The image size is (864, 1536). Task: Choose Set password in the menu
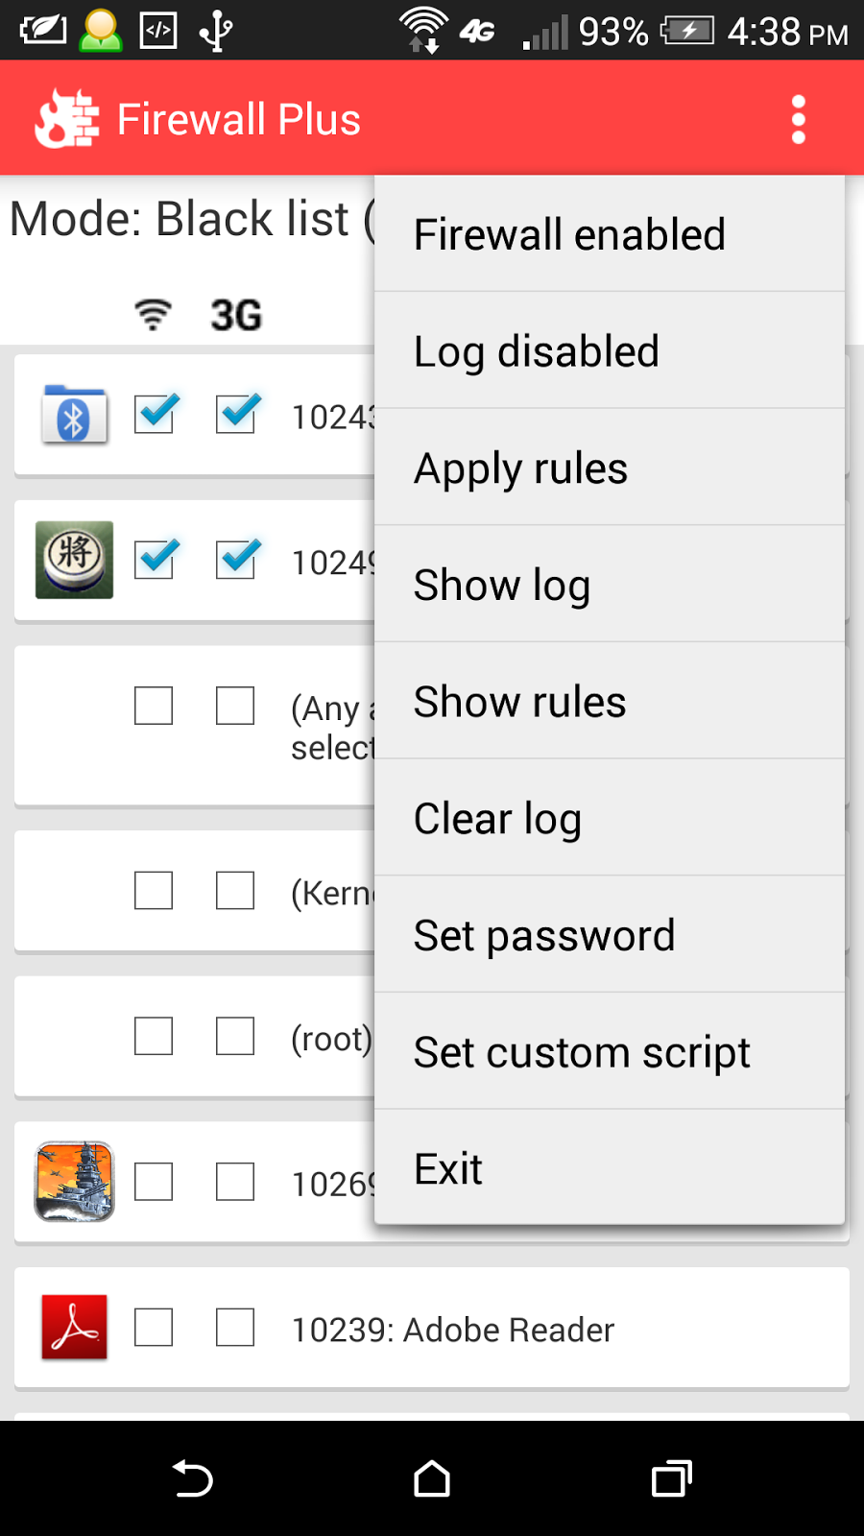click(x=610, y=936)
